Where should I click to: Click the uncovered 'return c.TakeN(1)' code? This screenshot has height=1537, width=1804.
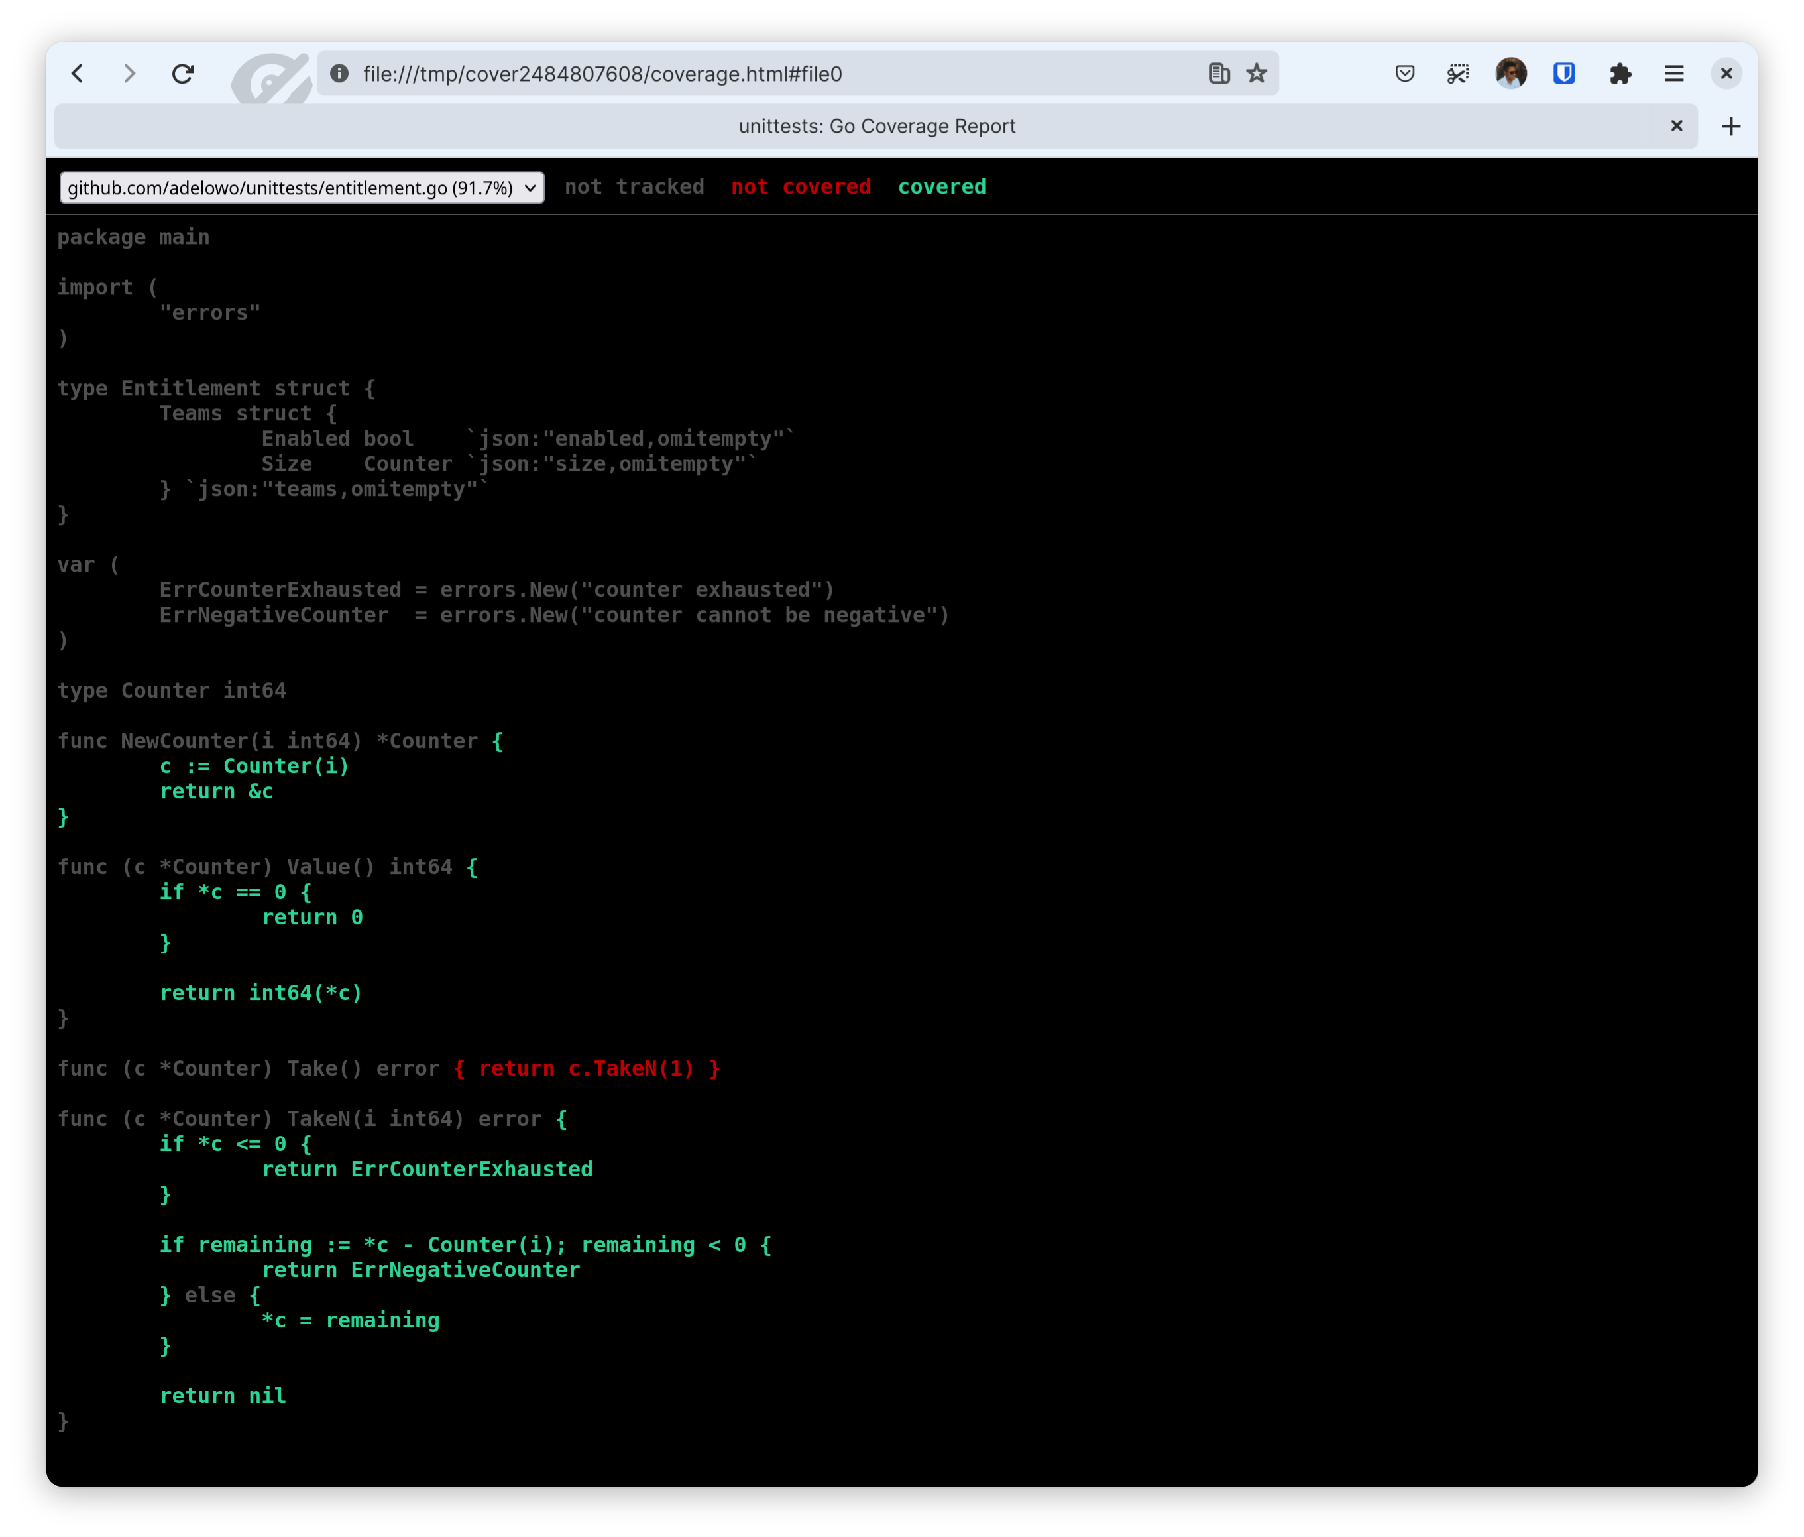[x=586, y=1068]
